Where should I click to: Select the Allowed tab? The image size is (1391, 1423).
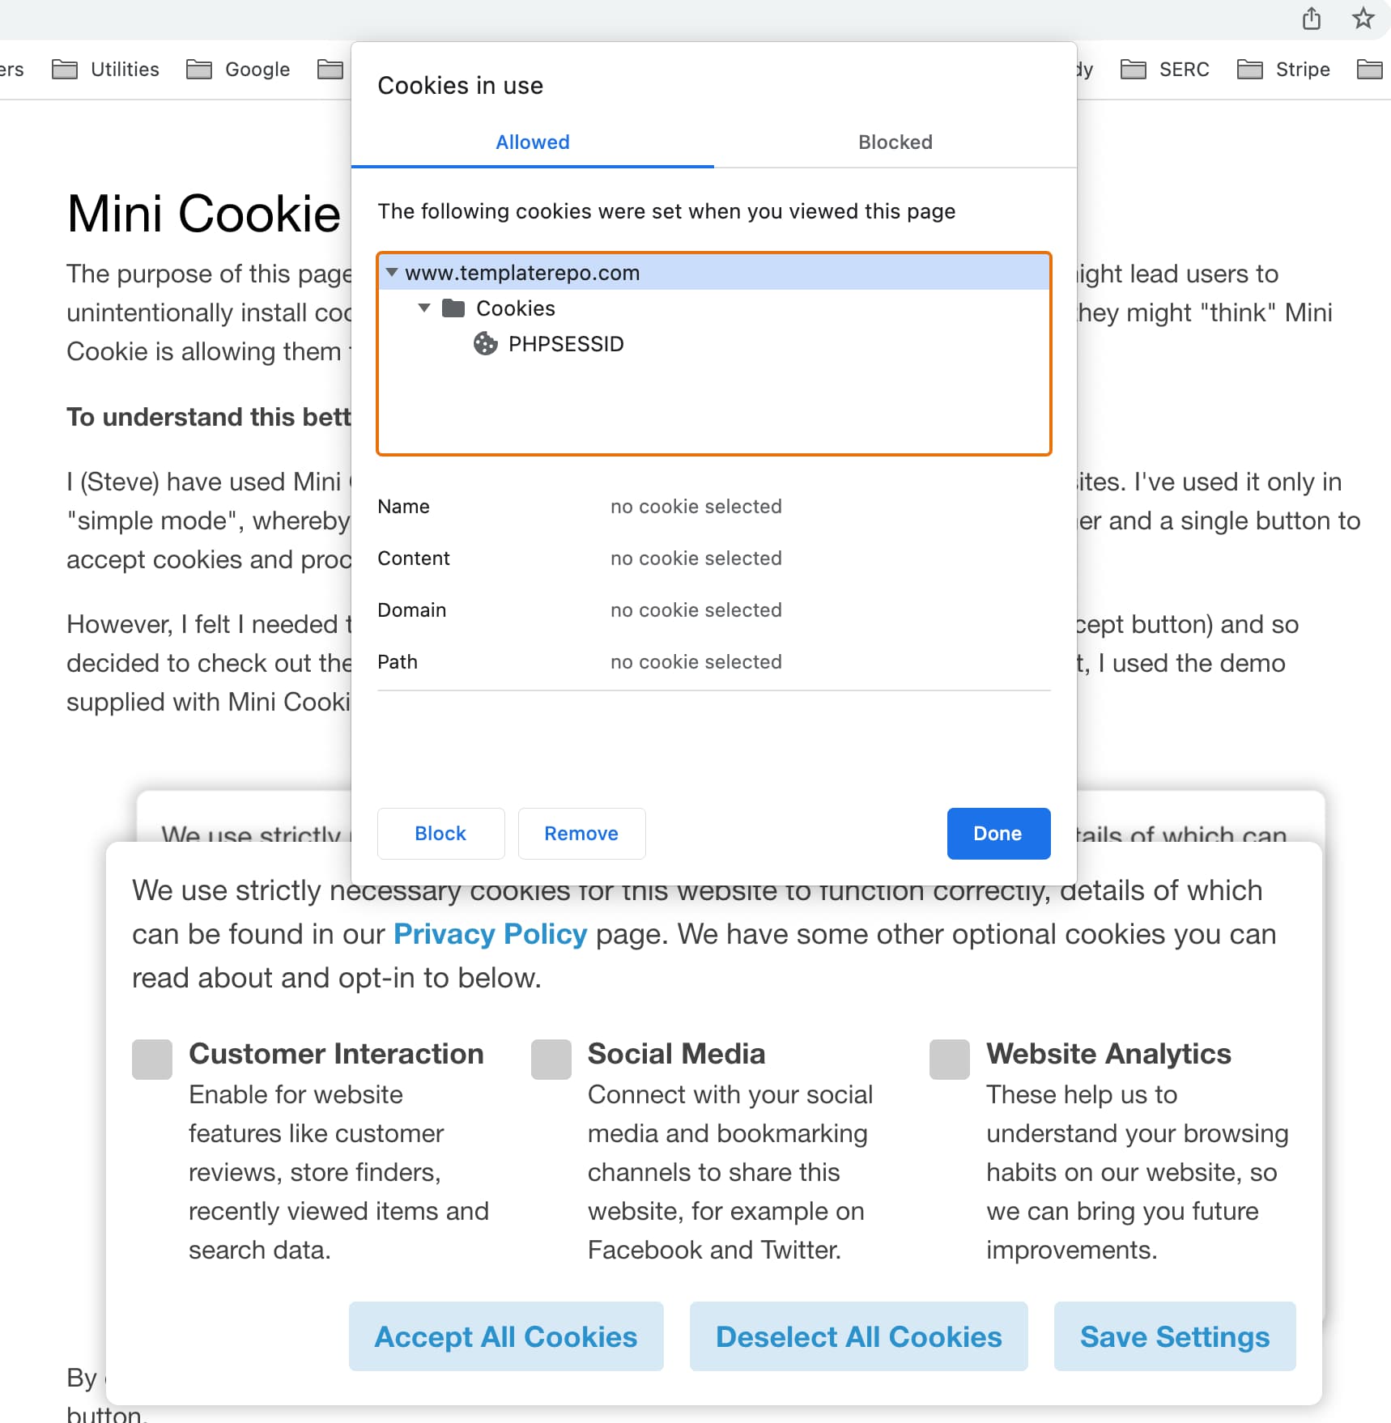tap(533, 142)
